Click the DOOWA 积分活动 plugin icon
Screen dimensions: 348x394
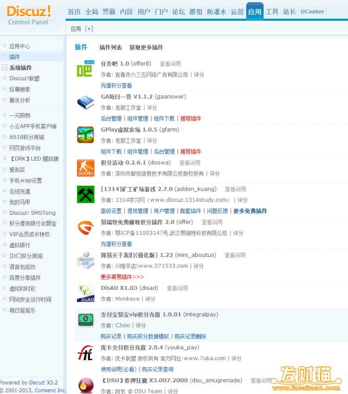(x=86, y=168)
